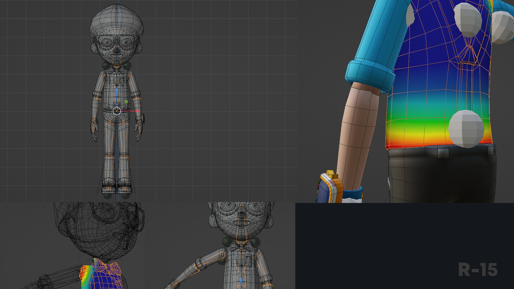This screenshot has height=289, width=514.
Task: Select the white sphere on shirt chest
Action: [x=468, y=20]
